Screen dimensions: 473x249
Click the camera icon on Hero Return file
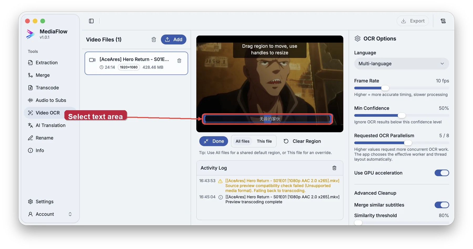click(x=92, y=60)
